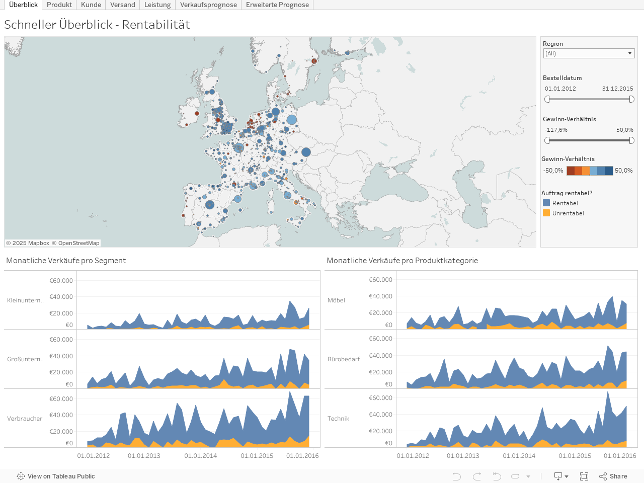The width and height of the screenshot is (644, 483).
Task: Switch to the Produkt tab
Action: click(x=59, y=5)
